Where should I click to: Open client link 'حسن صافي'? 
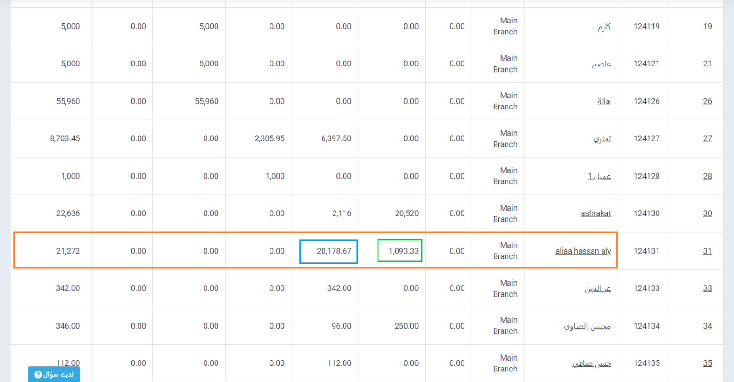(x=592, y=363)
